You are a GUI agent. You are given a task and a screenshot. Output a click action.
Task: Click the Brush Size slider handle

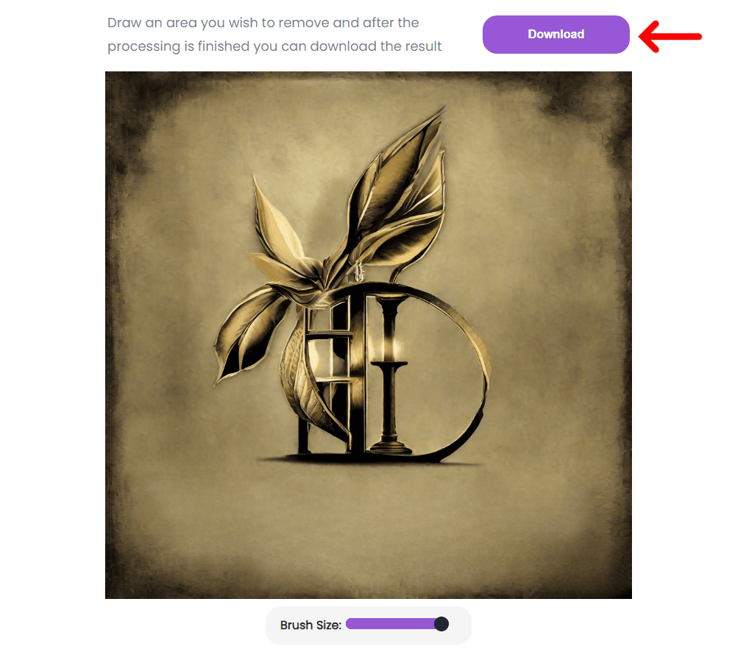pyautogui.click(x=441, y=624)
